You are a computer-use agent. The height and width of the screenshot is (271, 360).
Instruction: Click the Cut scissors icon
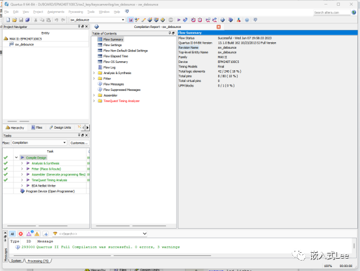(x=36, y=20)
